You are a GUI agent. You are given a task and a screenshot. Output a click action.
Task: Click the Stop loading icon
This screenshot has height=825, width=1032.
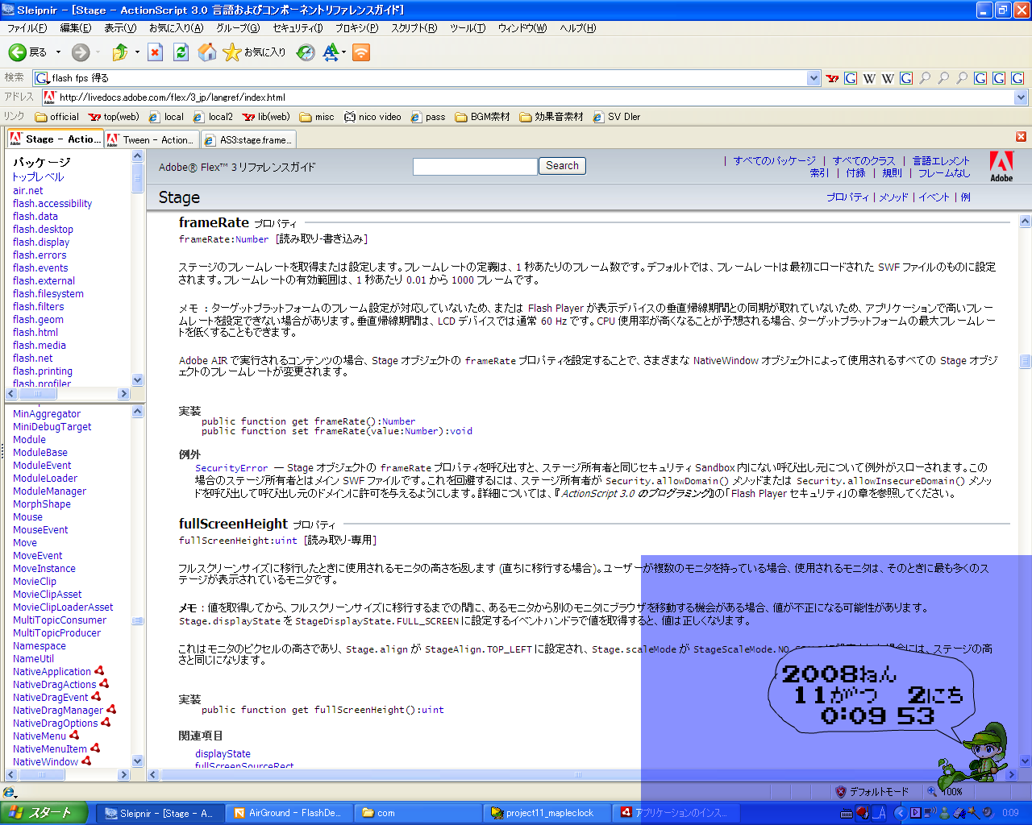click(x=156, y=52)
